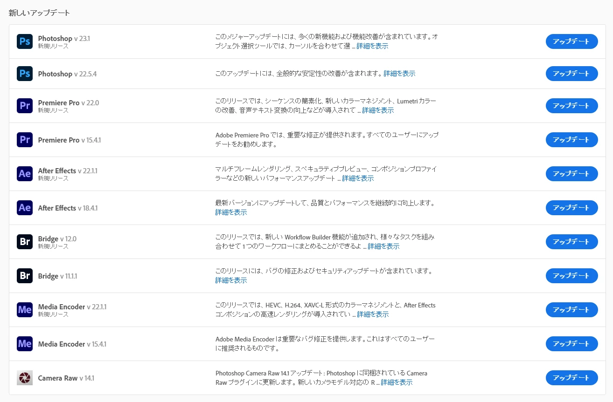The height and width of the screenshot is (402, 613).
Task: Update Bridge v 12.0
Action: pyautogui.click(x=571, y=242)
